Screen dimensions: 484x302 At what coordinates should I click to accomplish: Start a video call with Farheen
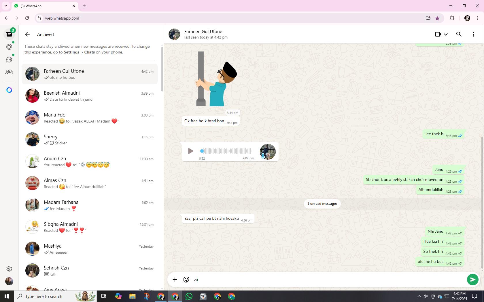438,34
